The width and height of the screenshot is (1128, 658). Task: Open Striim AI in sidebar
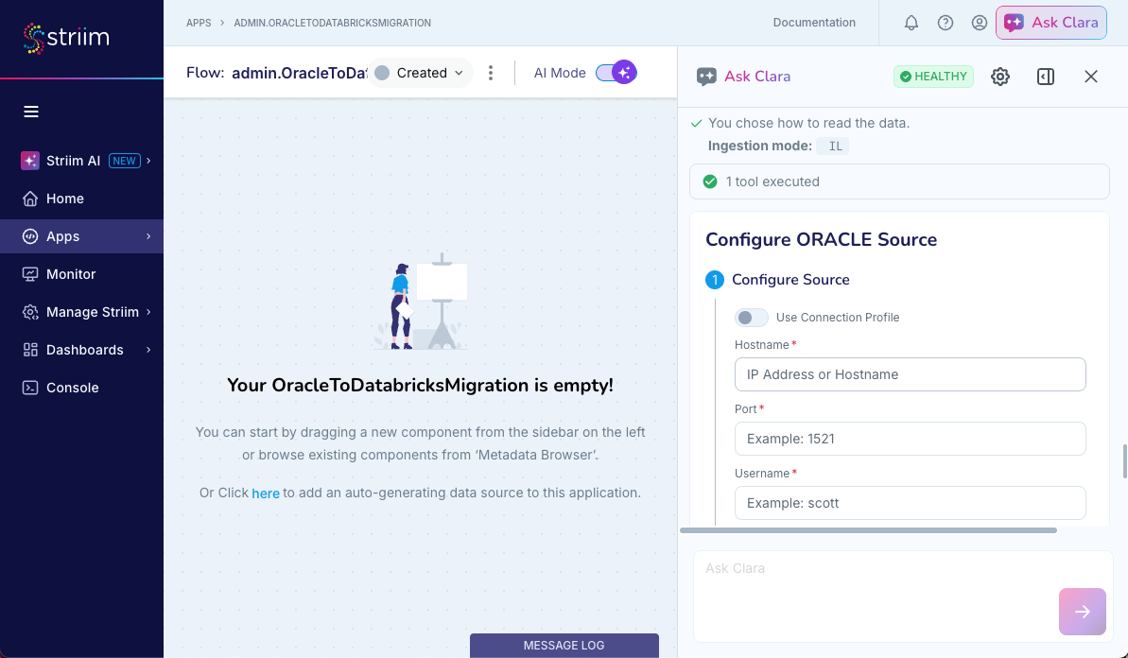(x=81, y=161)
